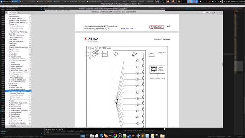This screenshot has width=245, height=138.
Task: Open the PDF viewer hamburger menu icon
Action: click(214, 13)
